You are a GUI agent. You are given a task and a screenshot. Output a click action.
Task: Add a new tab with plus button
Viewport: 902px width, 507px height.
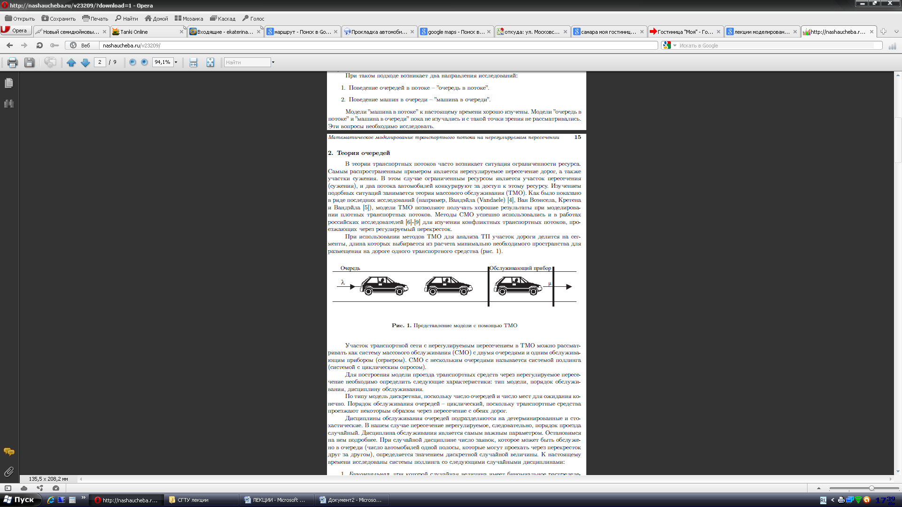883,31
